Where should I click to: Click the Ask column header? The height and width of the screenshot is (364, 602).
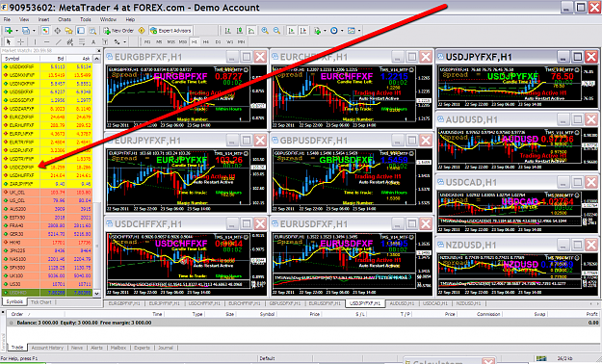click(x=80, y=59)
